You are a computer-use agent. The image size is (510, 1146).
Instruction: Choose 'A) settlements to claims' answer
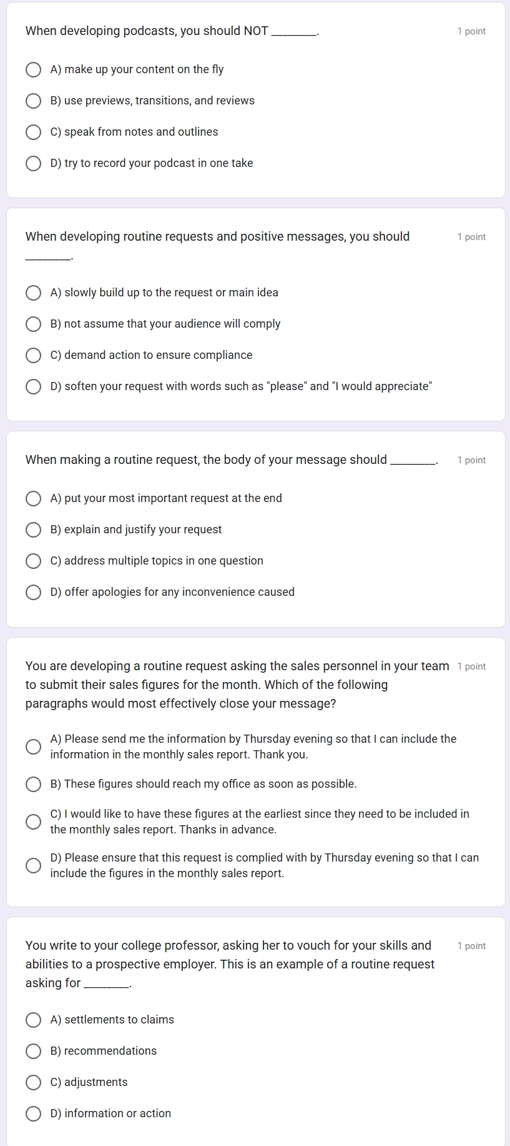click(x=33, y=1020)
